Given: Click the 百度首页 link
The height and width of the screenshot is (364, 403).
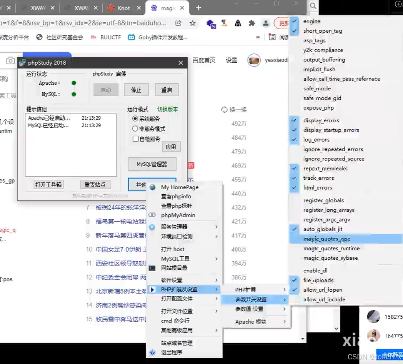Looking at the screenshot, I should click(204, 60).
